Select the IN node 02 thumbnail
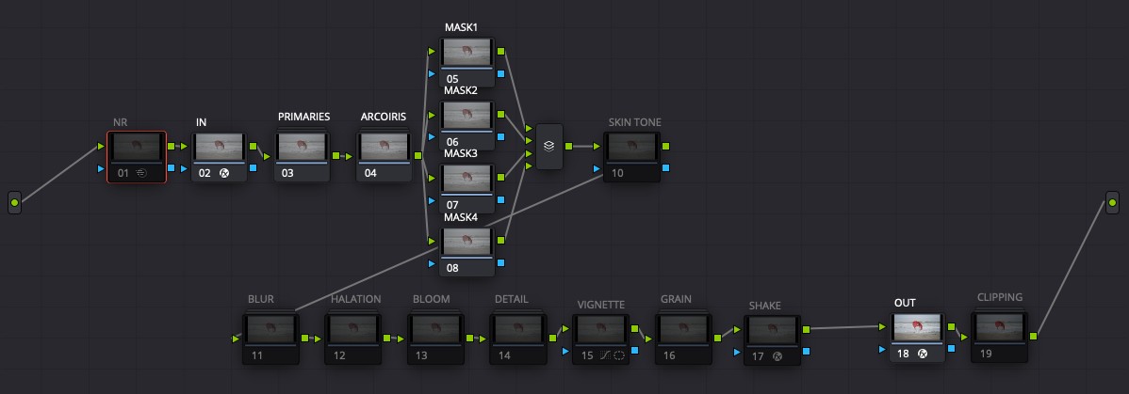 220,148
